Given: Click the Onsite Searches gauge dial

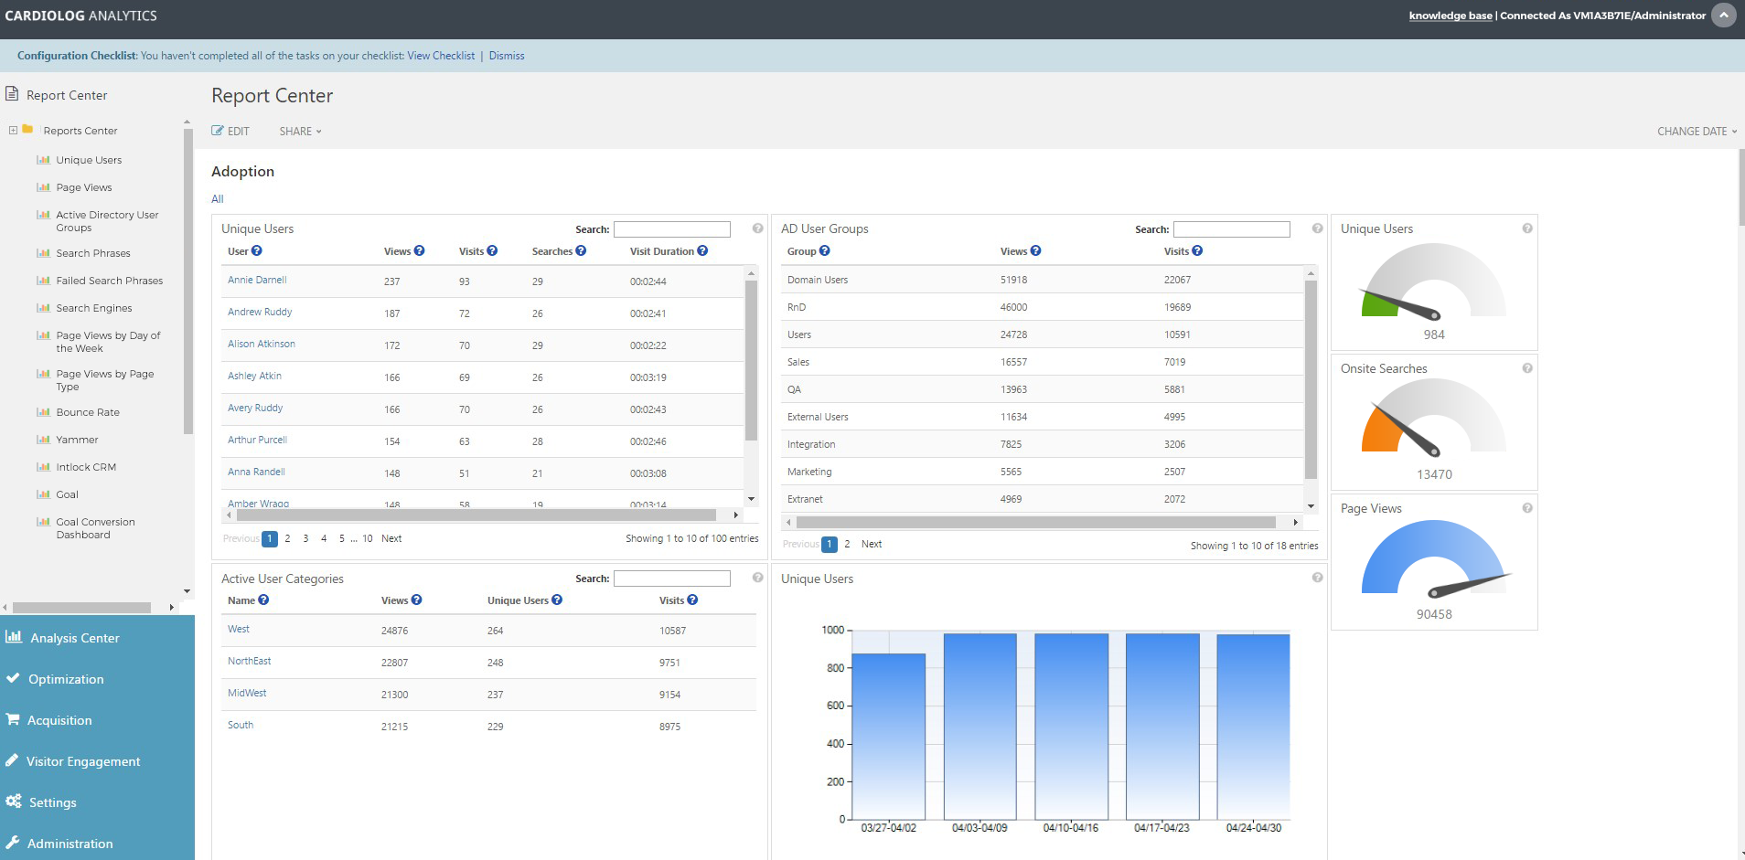Looking at the screenshot, I should tap(1433, 417).
